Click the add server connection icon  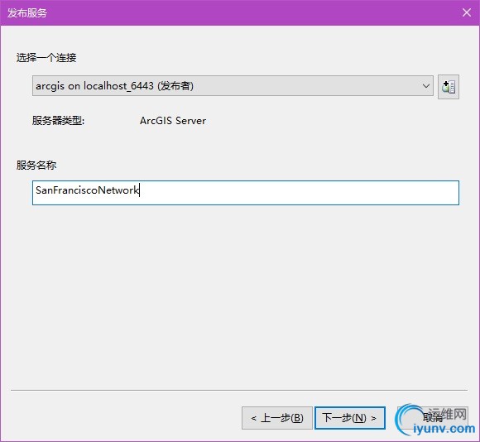[449, 87]
